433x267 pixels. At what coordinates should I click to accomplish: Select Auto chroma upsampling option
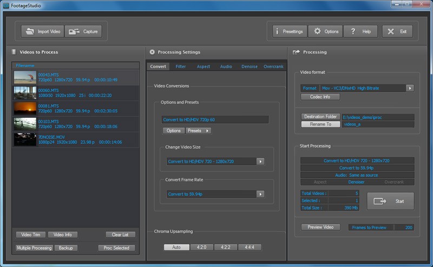pyautogui.click(x=176, y=247)
